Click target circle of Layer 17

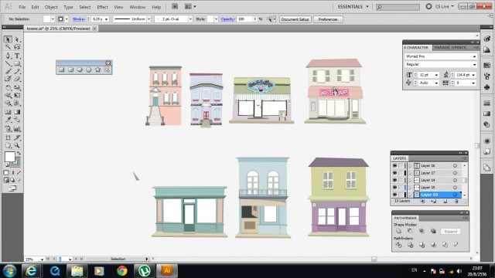pos(455,173)
